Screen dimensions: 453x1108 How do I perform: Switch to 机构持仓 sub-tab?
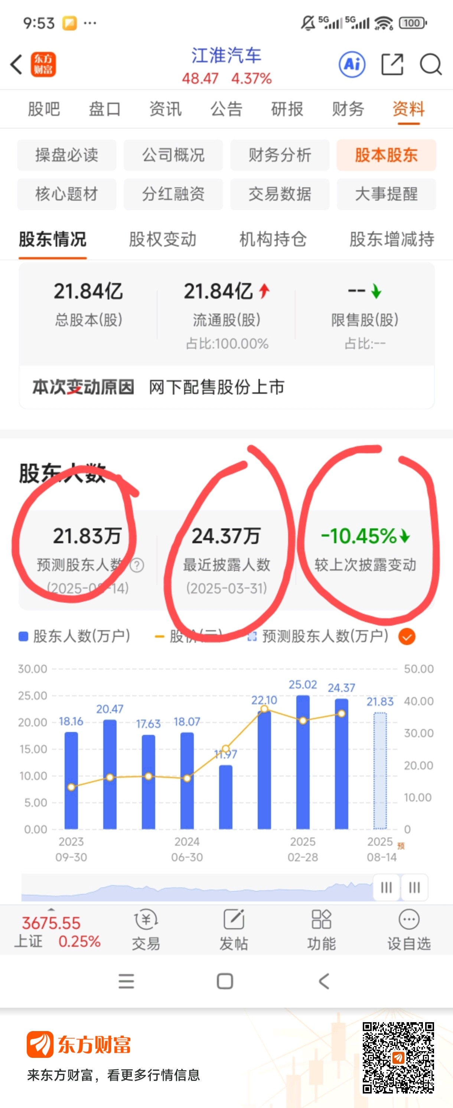tap(273, 239)
